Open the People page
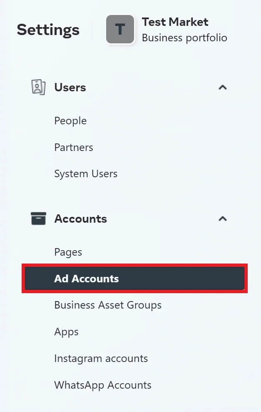Screen dimensions: 261x412 click(70, 121)
